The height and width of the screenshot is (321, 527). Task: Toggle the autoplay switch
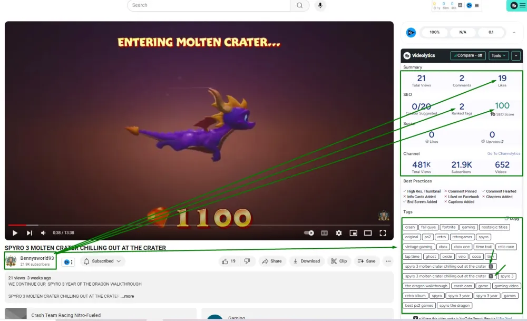click(309, 233)
